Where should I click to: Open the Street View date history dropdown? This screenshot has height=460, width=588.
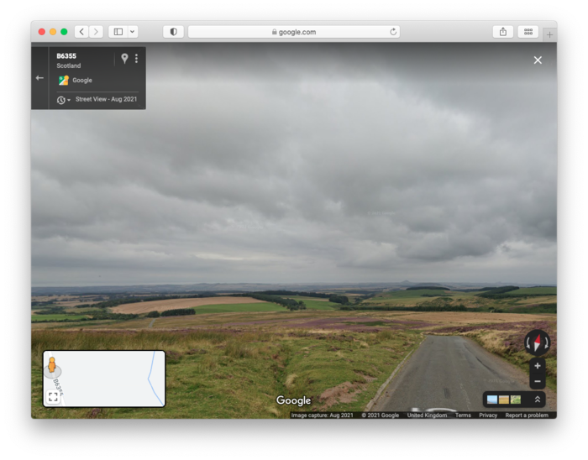63,100
